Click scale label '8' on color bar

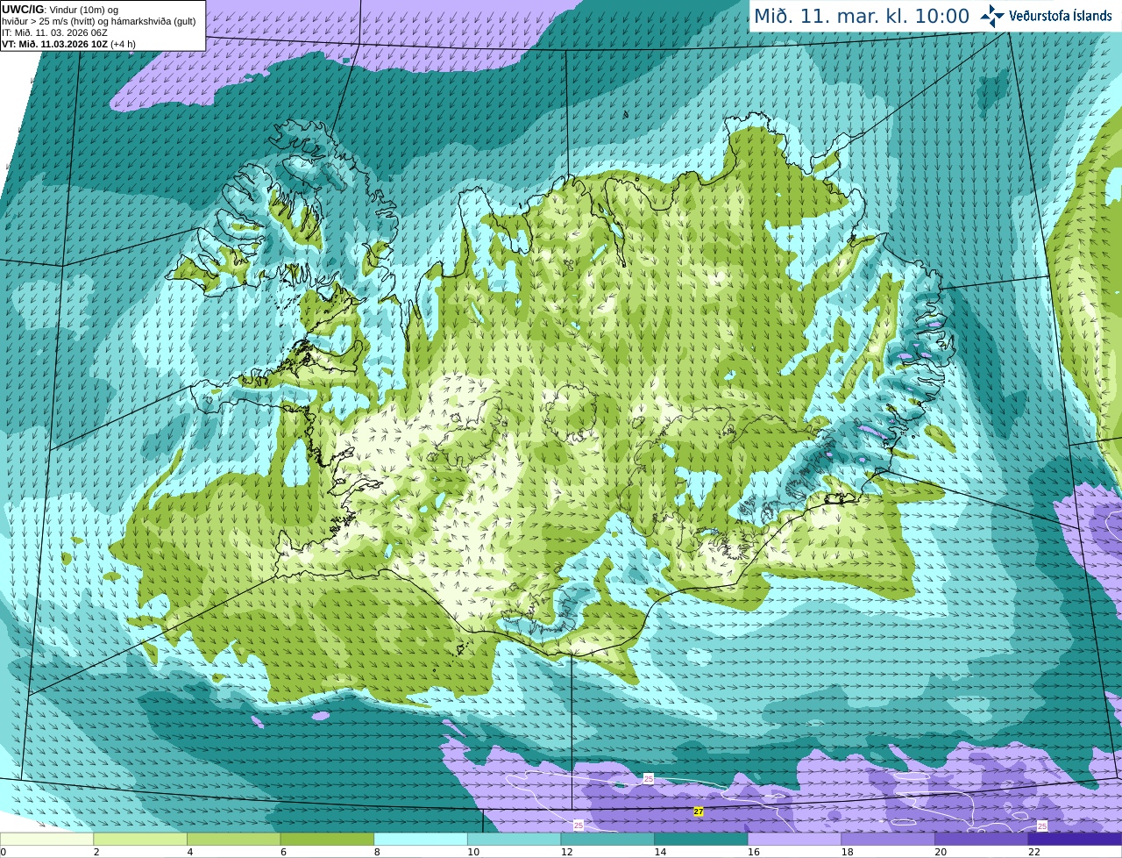click(377, 852)
